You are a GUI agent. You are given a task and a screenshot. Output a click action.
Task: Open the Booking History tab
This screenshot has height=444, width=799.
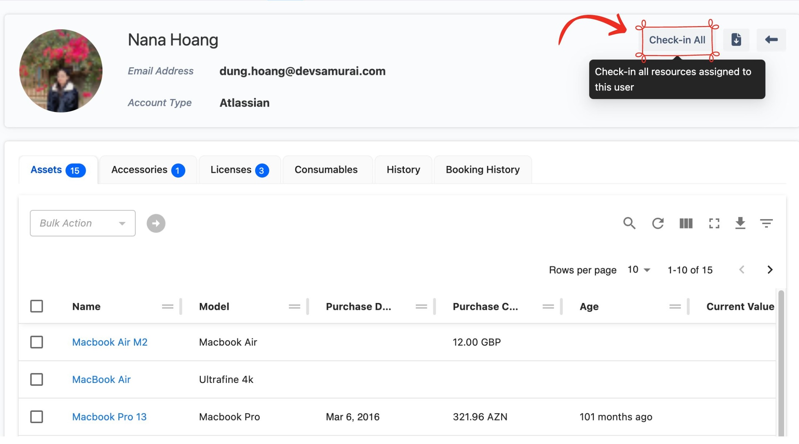(x=482, y=170)
